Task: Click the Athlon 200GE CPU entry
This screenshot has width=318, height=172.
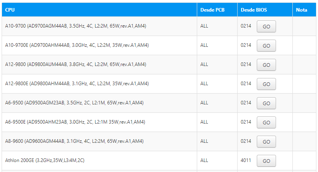Action: coord(45,160)
